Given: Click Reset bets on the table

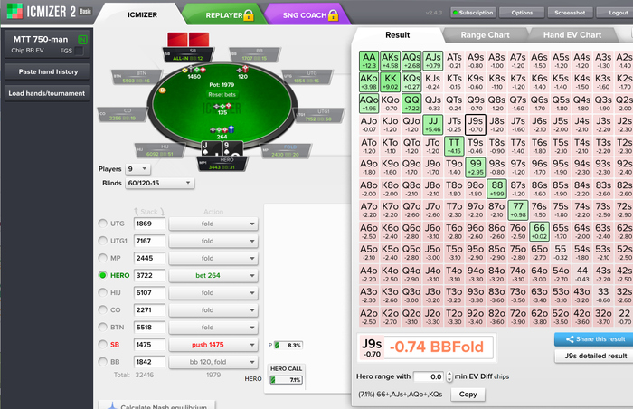Looking at the screenshot, I should [x=222, y=95].
